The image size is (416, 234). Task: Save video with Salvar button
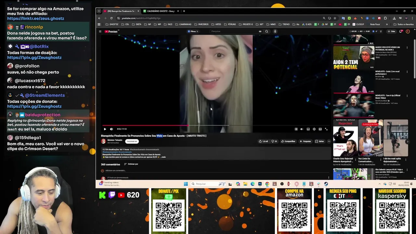click(319, 141)
